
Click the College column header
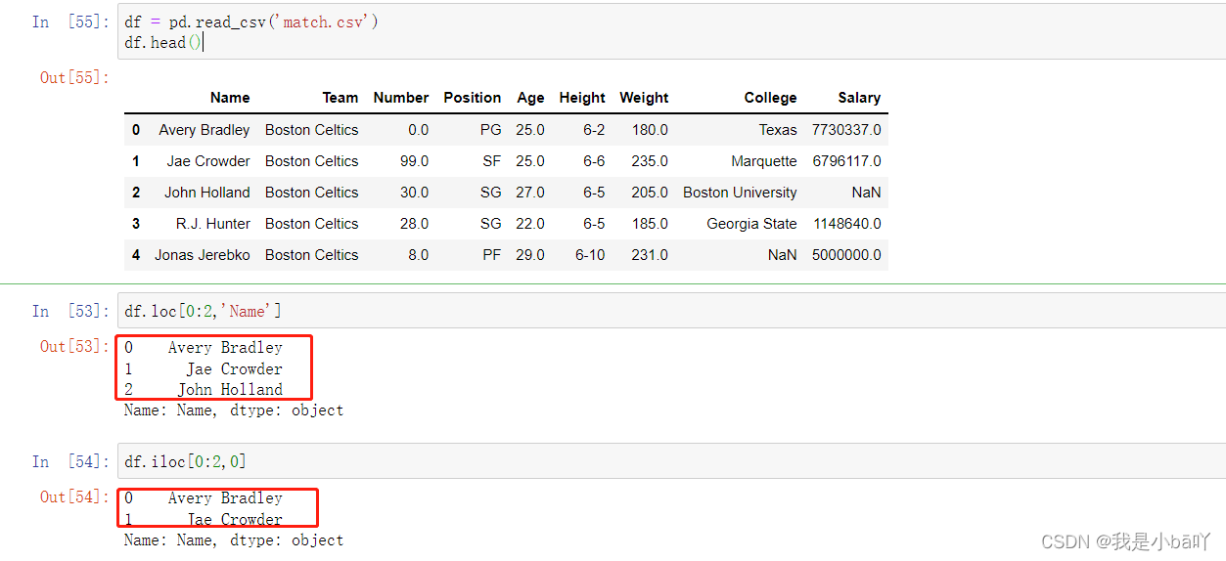pyautogui.click(x=770, y=98)
